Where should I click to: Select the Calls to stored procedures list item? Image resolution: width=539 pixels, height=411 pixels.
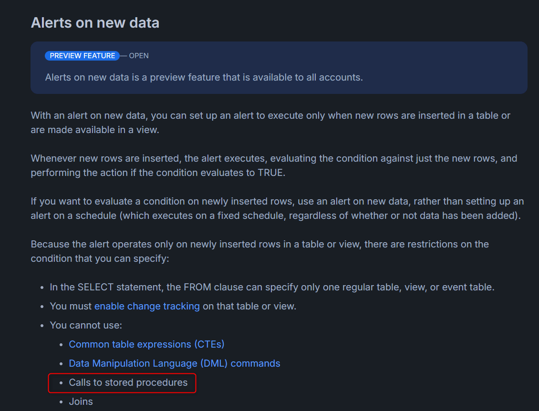(128, 382)
